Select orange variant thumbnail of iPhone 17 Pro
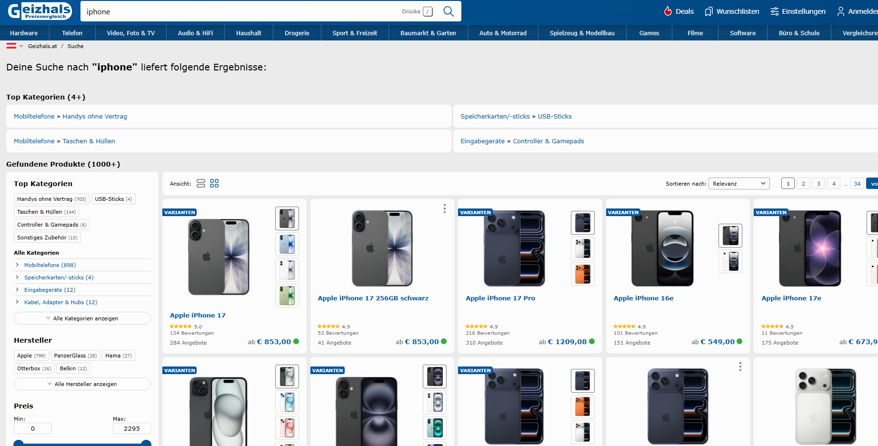 click(583, 274)
